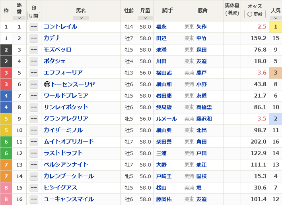This screenshot has height=205, width=282.
Task: Open trainer link 藤沢和
Action: 204,119
